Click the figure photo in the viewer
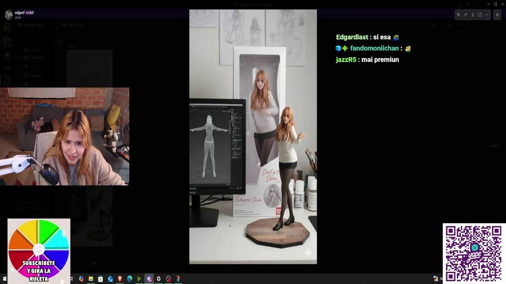The width and height of the screenshot is (506, 284). pyautogui.click(x=253, y=136)
